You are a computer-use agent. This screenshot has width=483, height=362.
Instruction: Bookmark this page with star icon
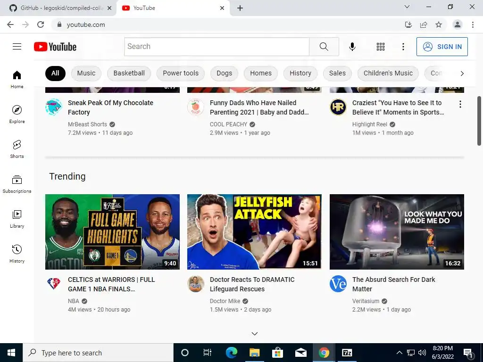[439, 25]
